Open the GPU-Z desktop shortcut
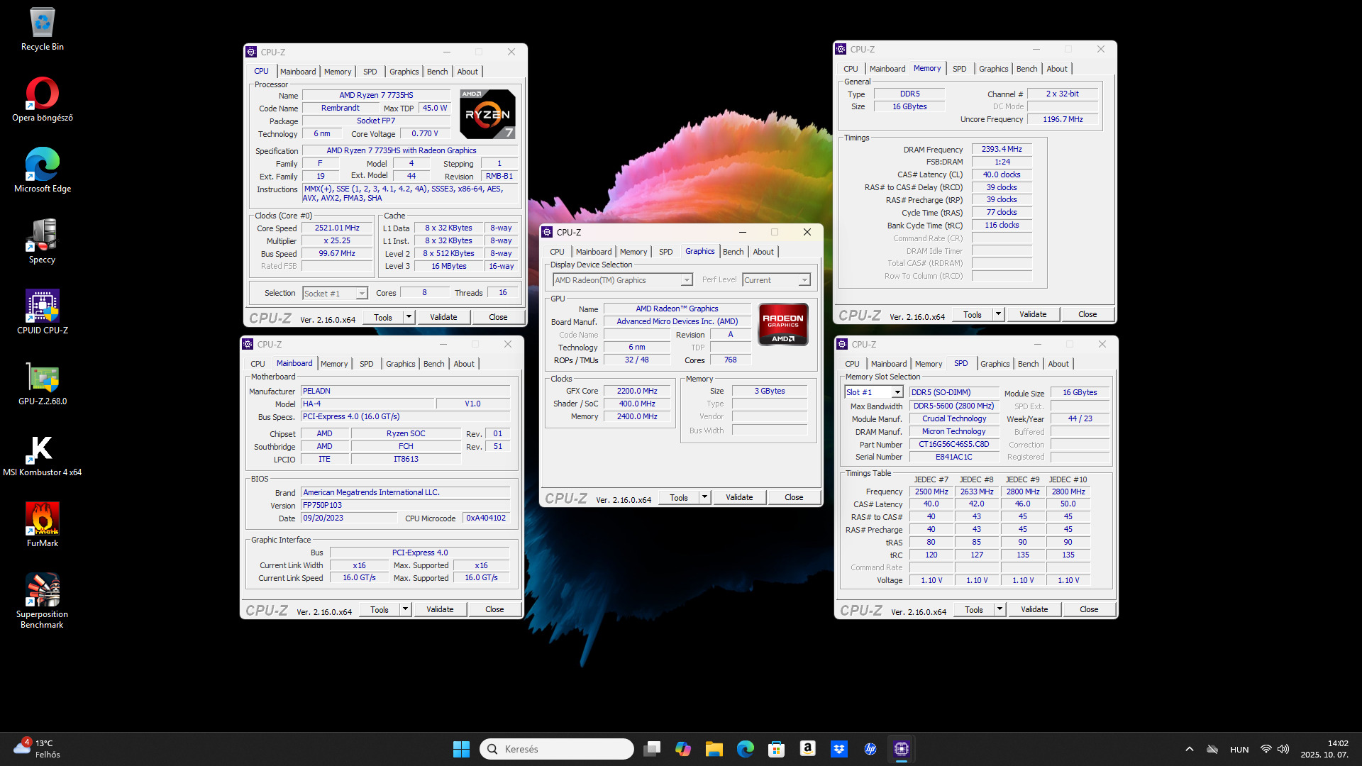This screenshot has width=1362, height=766. pos(43,384)
